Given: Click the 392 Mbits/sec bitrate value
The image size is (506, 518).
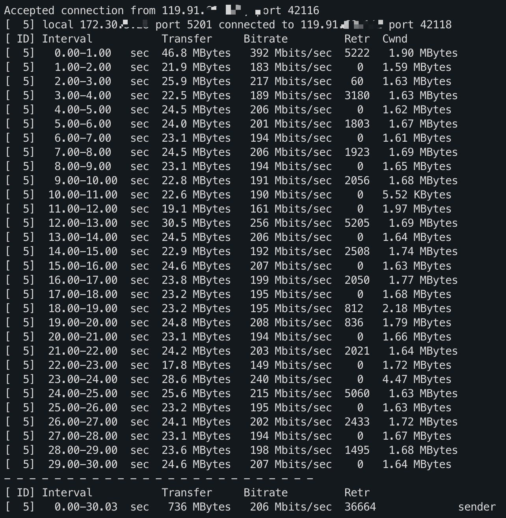Looking at the screenshot, I should click(291, 53).
